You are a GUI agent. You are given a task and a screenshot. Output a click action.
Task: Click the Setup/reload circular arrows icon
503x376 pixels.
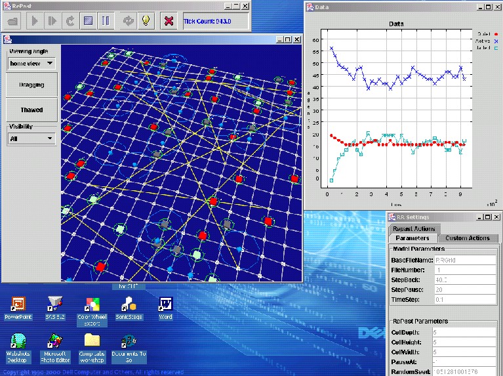click(x=128, y=21)
